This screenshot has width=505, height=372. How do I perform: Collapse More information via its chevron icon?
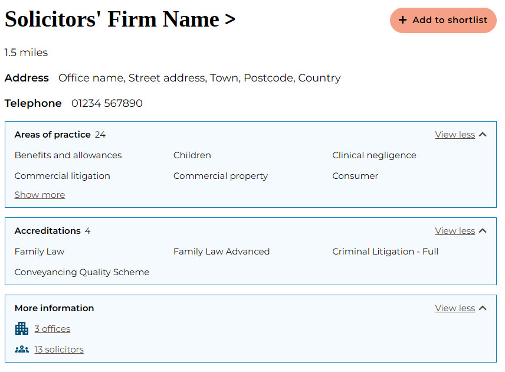click(x=483, y=308)
